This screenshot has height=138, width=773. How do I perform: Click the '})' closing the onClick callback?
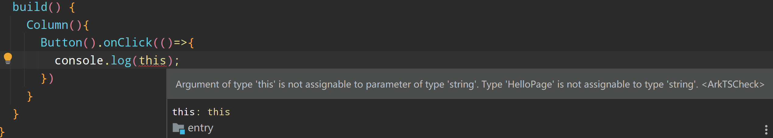coord(47,78)
